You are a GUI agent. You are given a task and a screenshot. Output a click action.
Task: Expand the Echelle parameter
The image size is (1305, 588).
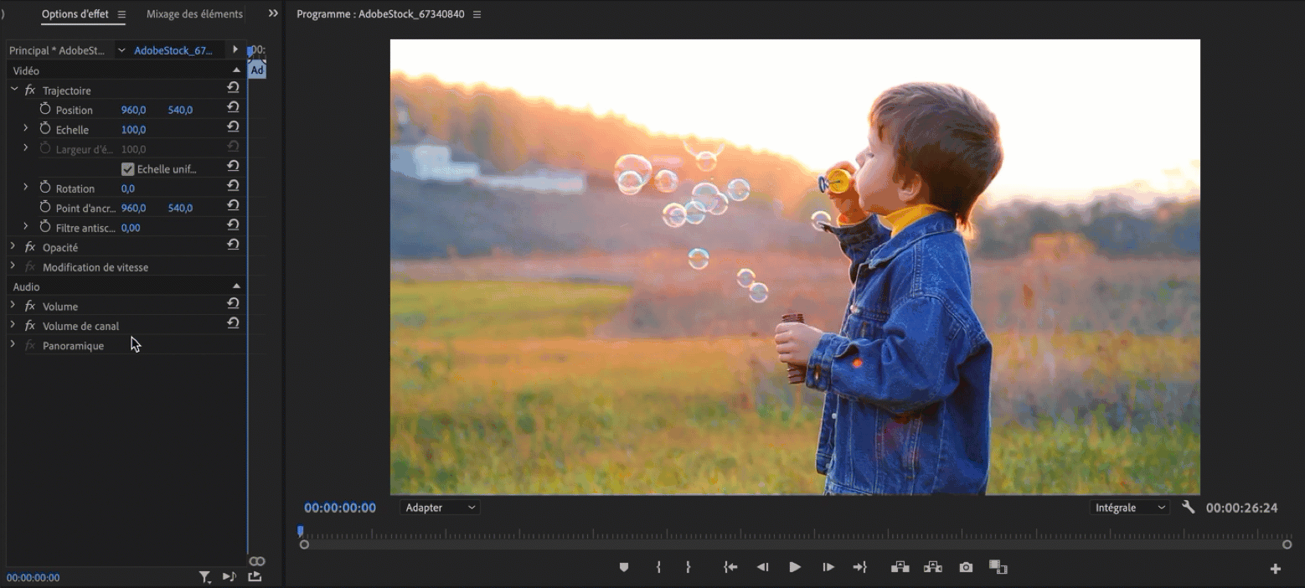pos(25,128)
